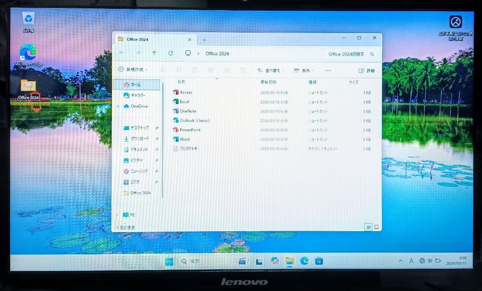This screenshot has width=482, height=291.
Task: Click the Copy toolbar icon
Action: 179,70
